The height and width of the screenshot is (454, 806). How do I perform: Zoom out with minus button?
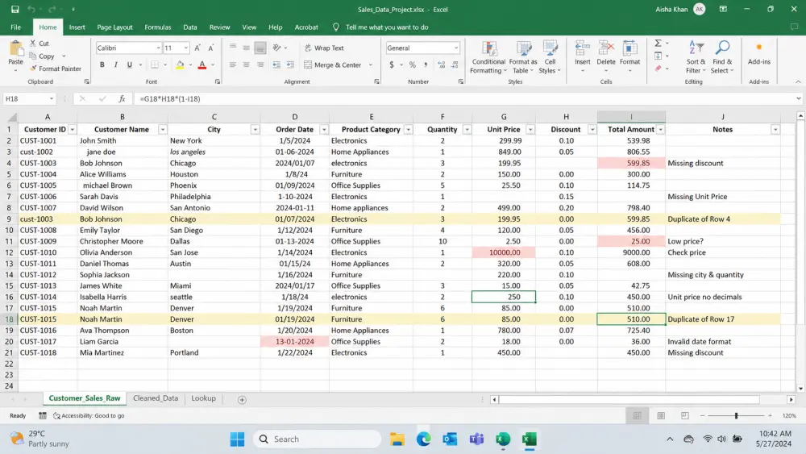click(702, 415)
